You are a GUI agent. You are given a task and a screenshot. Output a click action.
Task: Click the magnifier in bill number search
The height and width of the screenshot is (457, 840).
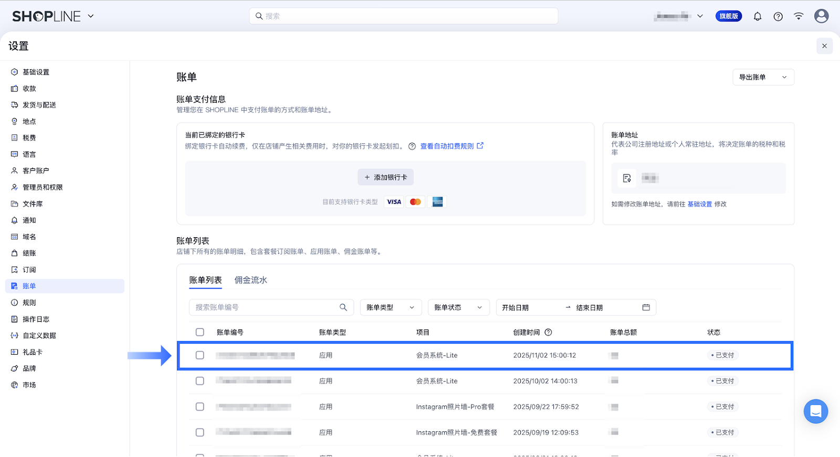coord(343,307)
